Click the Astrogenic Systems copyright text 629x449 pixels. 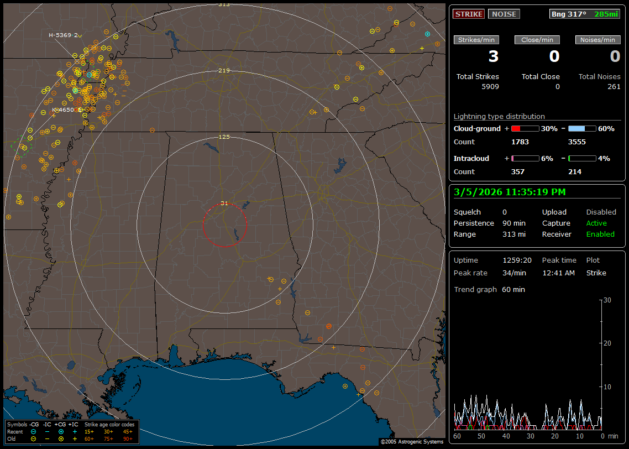pos(411,442)
